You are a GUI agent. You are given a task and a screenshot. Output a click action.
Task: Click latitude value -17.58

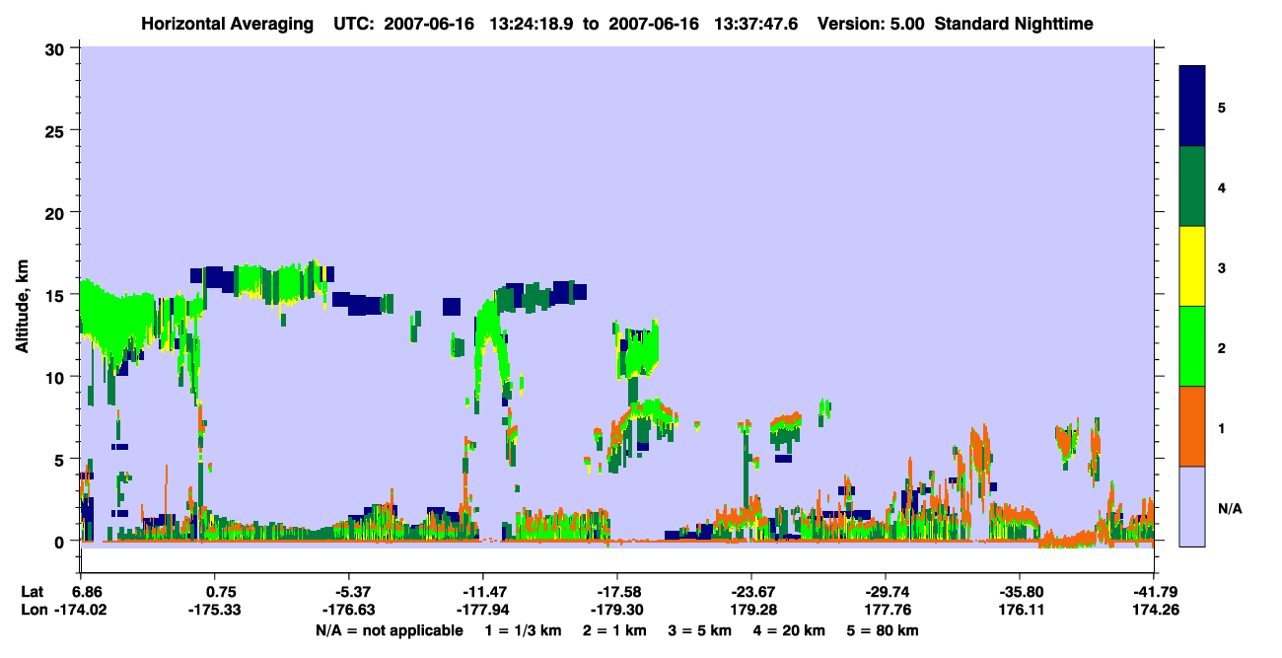point(616,593)
